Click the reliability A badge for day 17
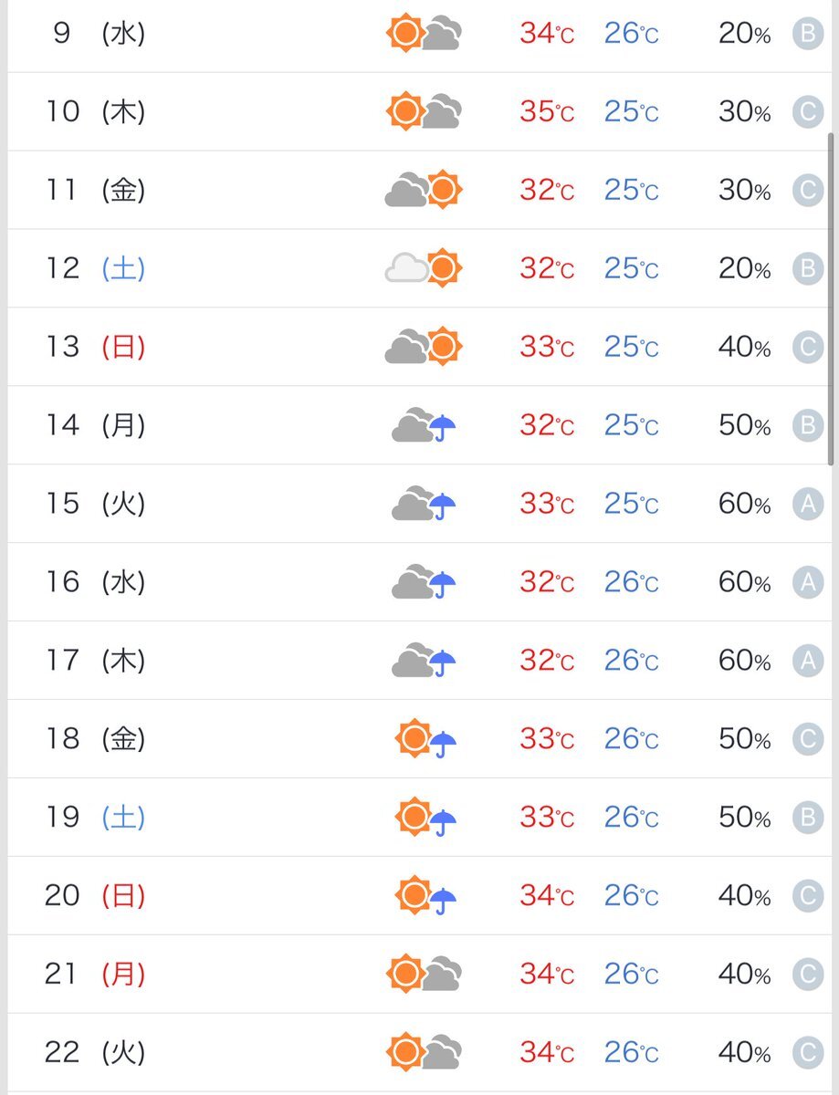This screenshot has height=1095, width=839. (x=808, y=661)
